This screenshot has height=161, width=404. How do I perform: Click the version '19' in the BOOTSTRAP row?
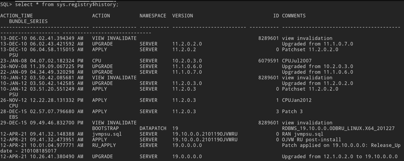pos(175,128)
